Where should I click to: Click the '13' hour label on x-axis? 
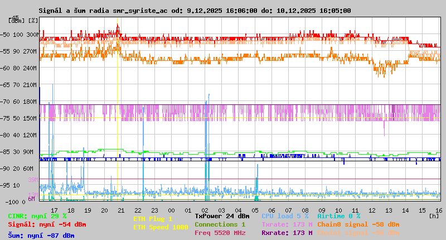pos(389,210)
